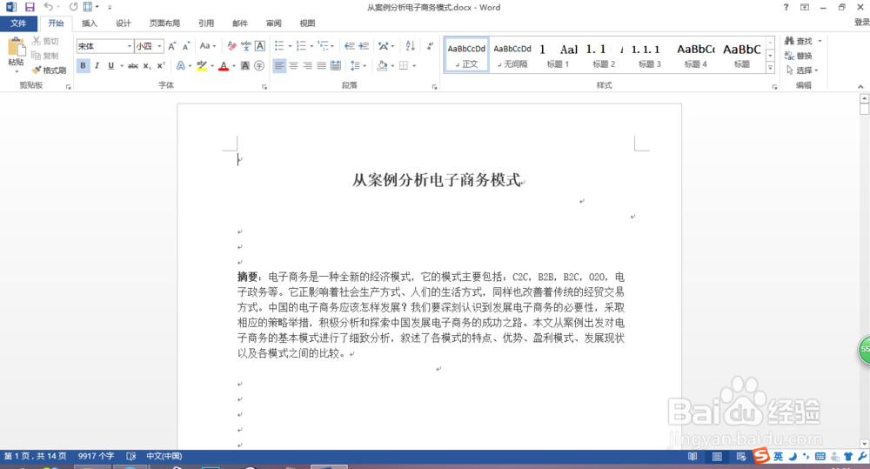Viewport: 870px width, 469px height.
Task: Toggle Underline formatting
Action: 110,65
